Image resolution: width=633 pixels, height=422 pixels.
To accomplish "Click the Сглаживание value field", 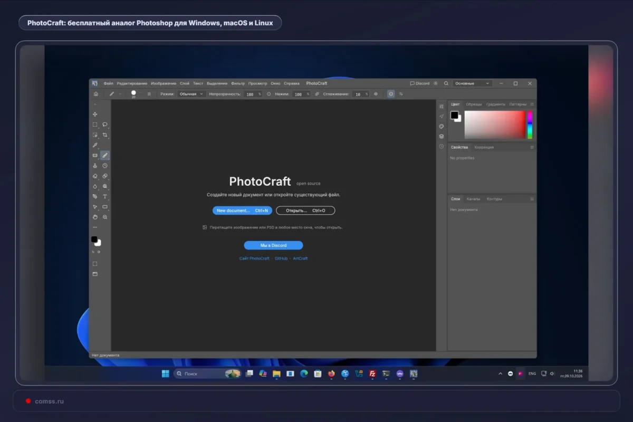I will pos(361,94).
